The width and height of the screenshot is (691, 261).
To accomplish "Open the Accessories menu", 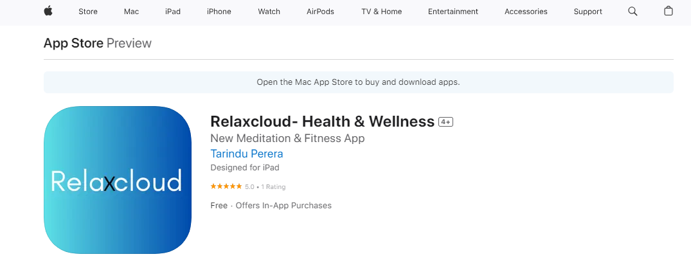I will (526, 12).
